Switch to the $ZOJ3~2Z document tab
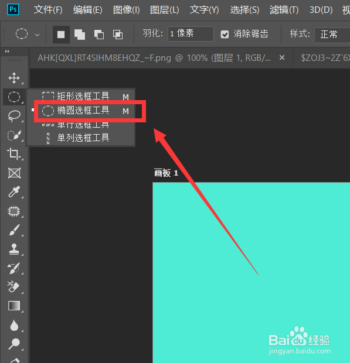The image size is (350, 363). [325, 58]
